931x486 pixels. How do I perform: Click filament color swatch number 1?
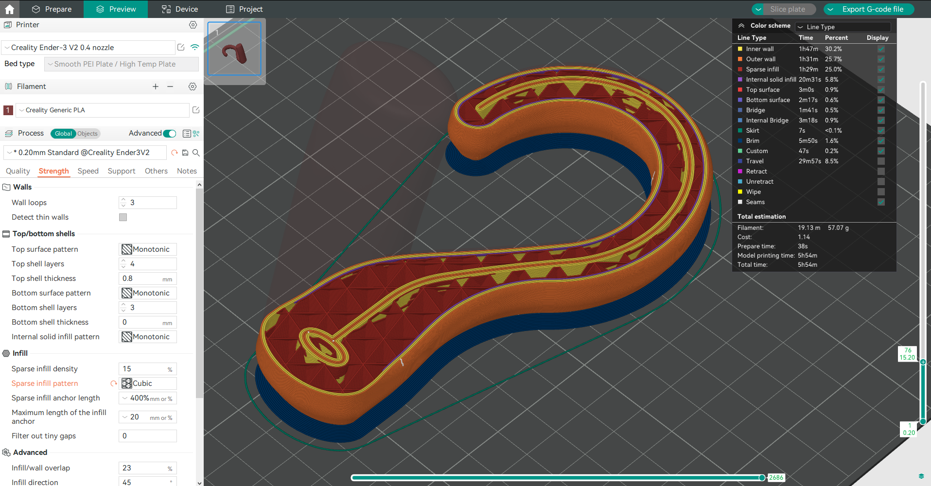click(x=8, y=110)
